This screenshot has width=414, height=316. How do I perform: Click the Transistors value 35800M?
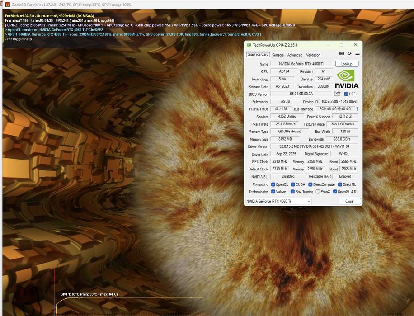324,87
